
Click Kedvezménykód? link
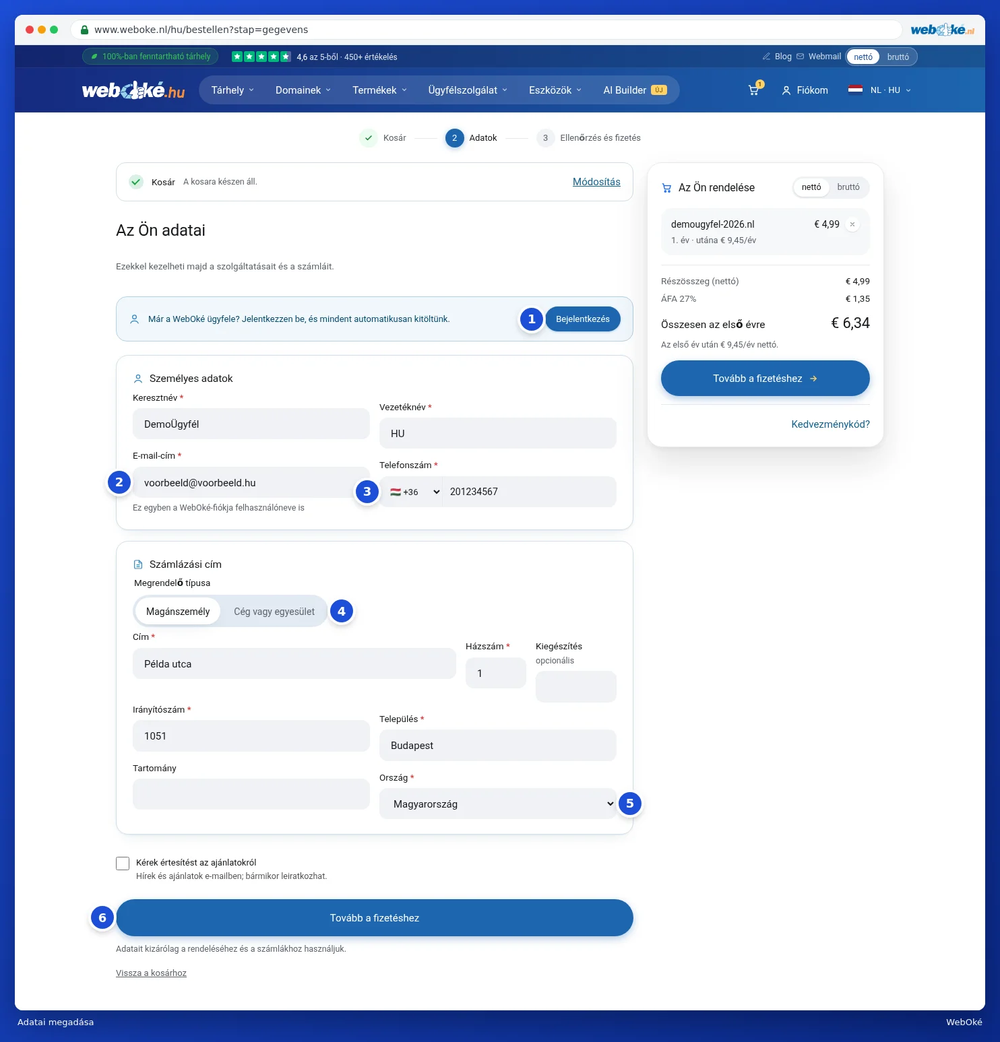830,424
